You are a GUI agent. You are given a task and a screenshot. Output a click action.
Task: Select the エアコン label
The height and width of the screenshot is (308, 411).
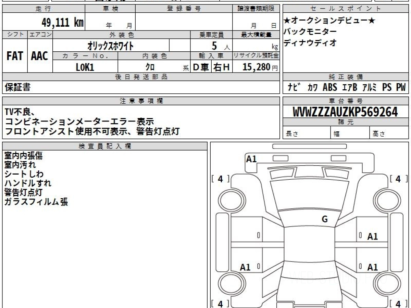tap(40, 35)
